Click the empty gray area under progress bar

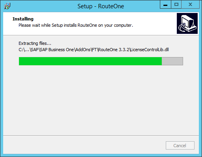tap(101, 100)
